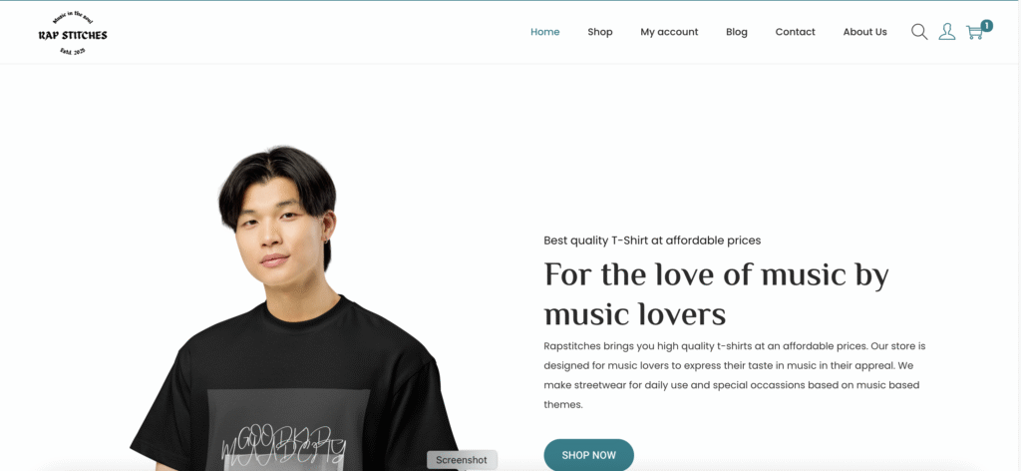Go to the Home menu item

tap(545, 32)
